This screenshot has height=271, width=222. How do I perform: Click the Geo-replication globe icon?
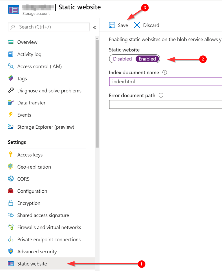pos(11,167)
